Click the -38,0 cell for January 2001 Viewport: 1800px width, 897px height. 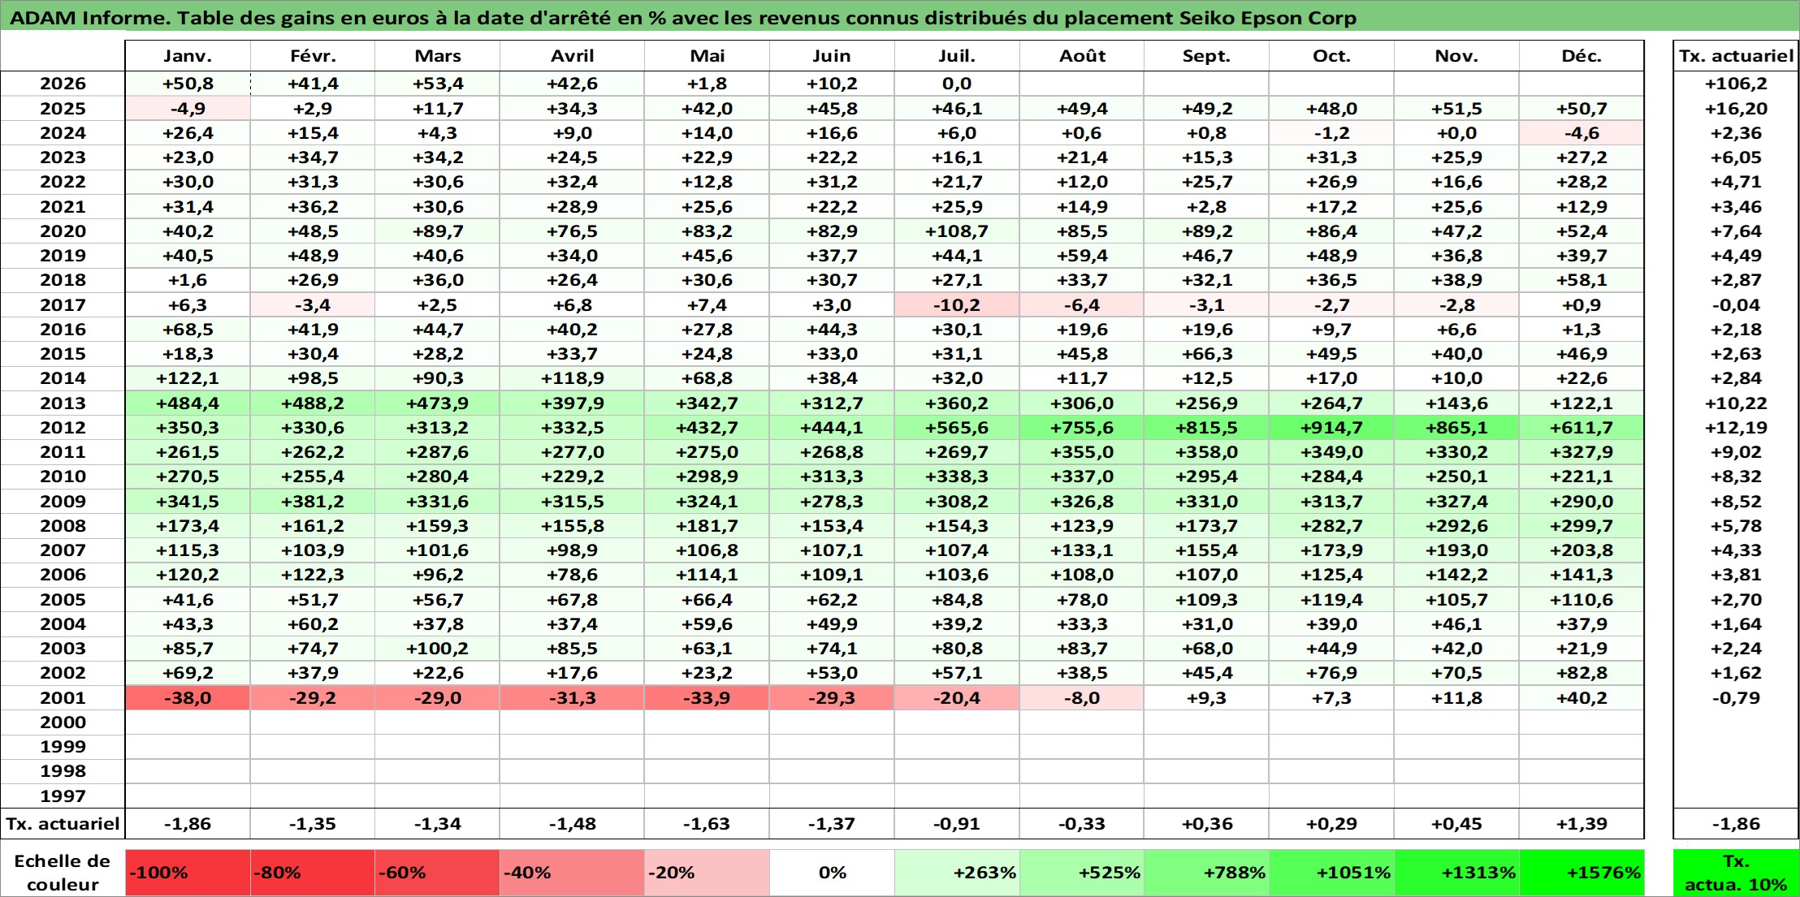click(188, 698)
